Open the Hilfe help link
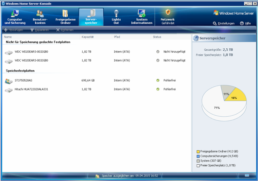This screenshot has height=181, width=258. (245, 23)
